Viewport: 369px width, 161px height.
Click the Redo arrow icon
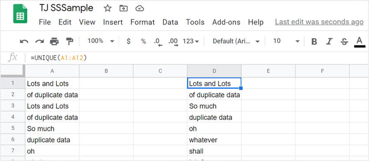[x=40, y=42]
